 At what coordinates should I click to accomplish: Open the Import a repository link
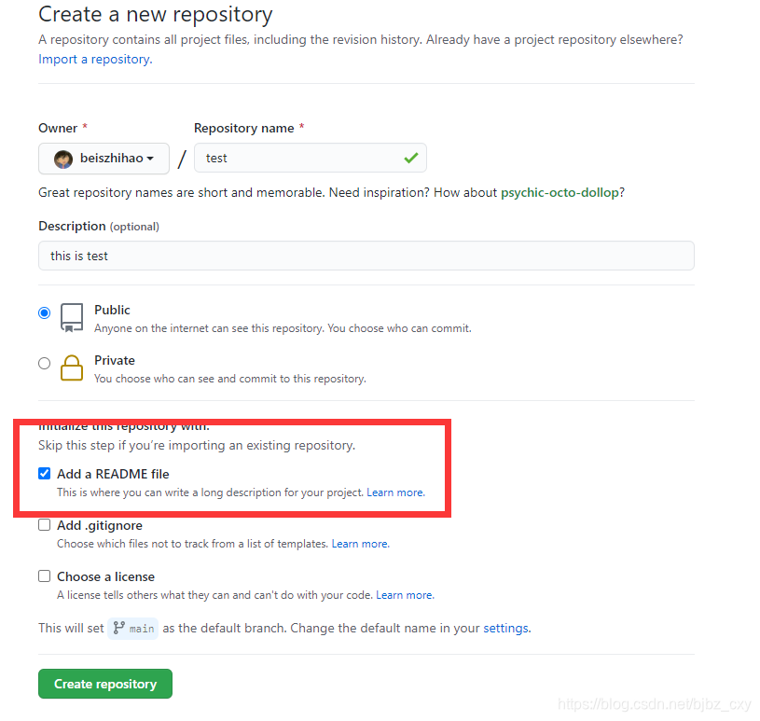coord(93,59)
